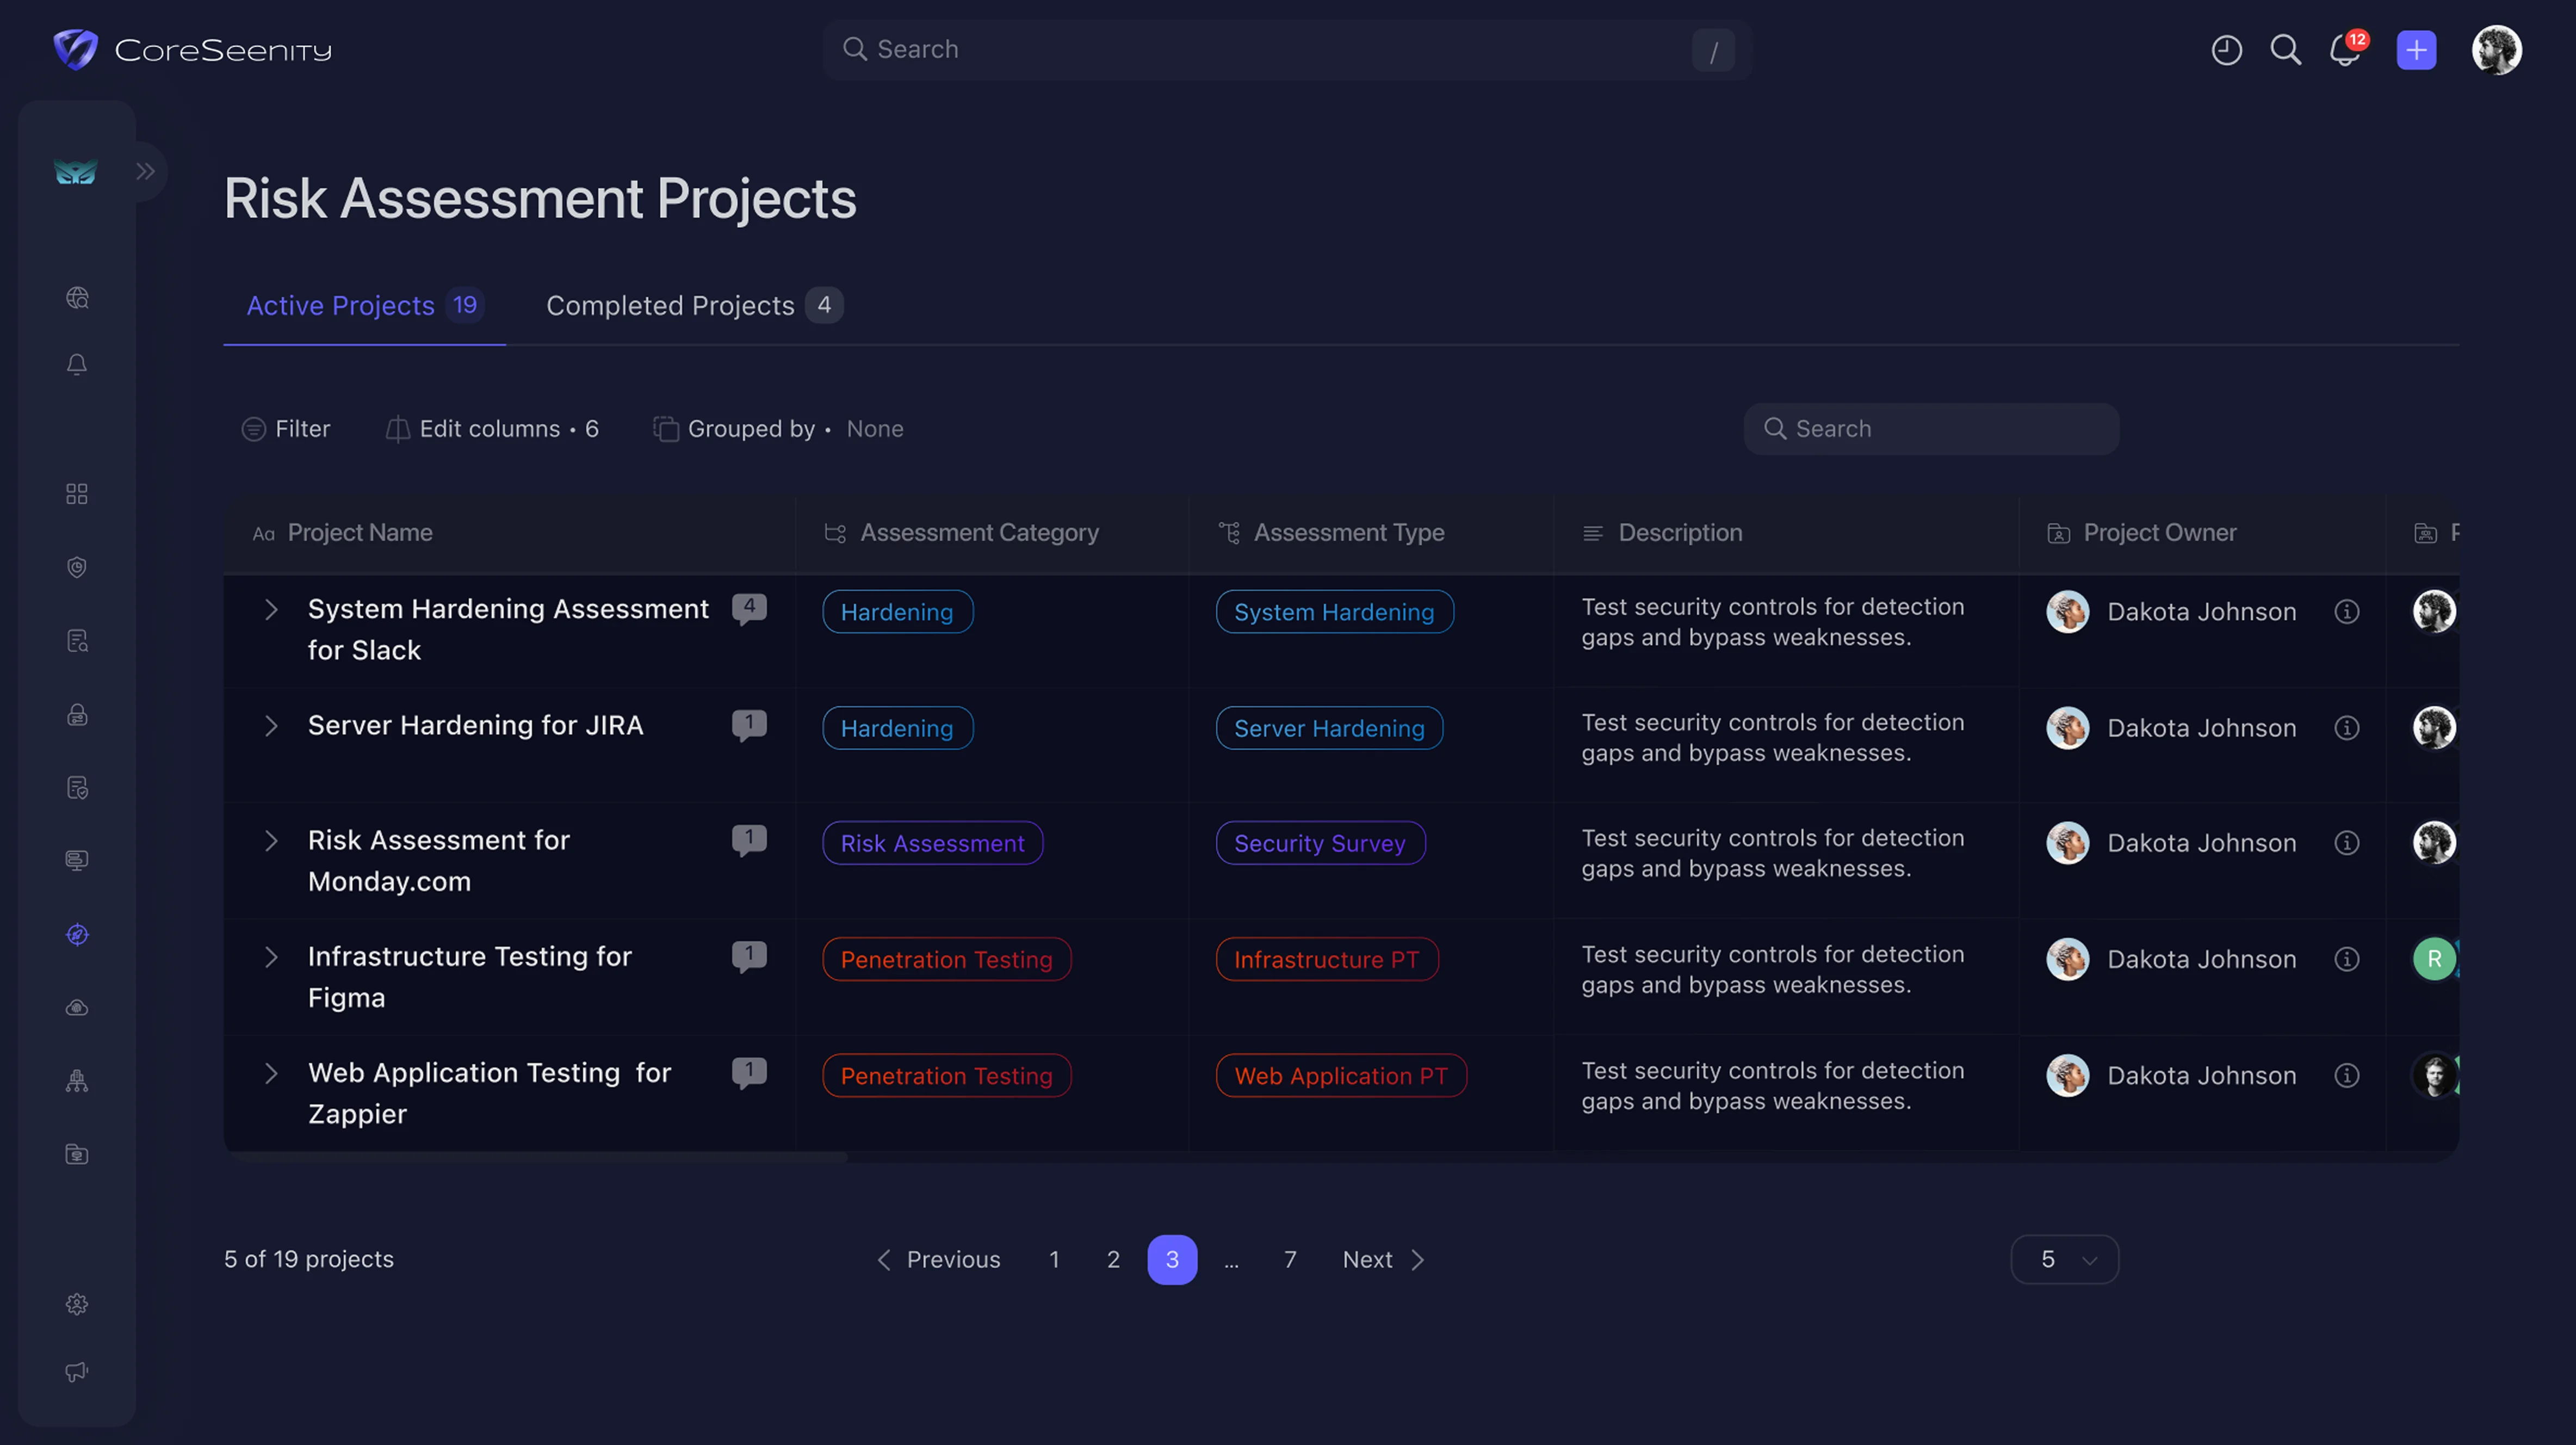This screenshot has width=2576, height=1445.
Task: Click the table Search input field
Action: coord(1931,429)
